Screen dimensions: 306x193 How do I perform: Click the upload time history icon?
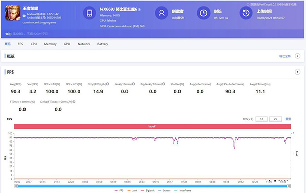tap(246, 13)
